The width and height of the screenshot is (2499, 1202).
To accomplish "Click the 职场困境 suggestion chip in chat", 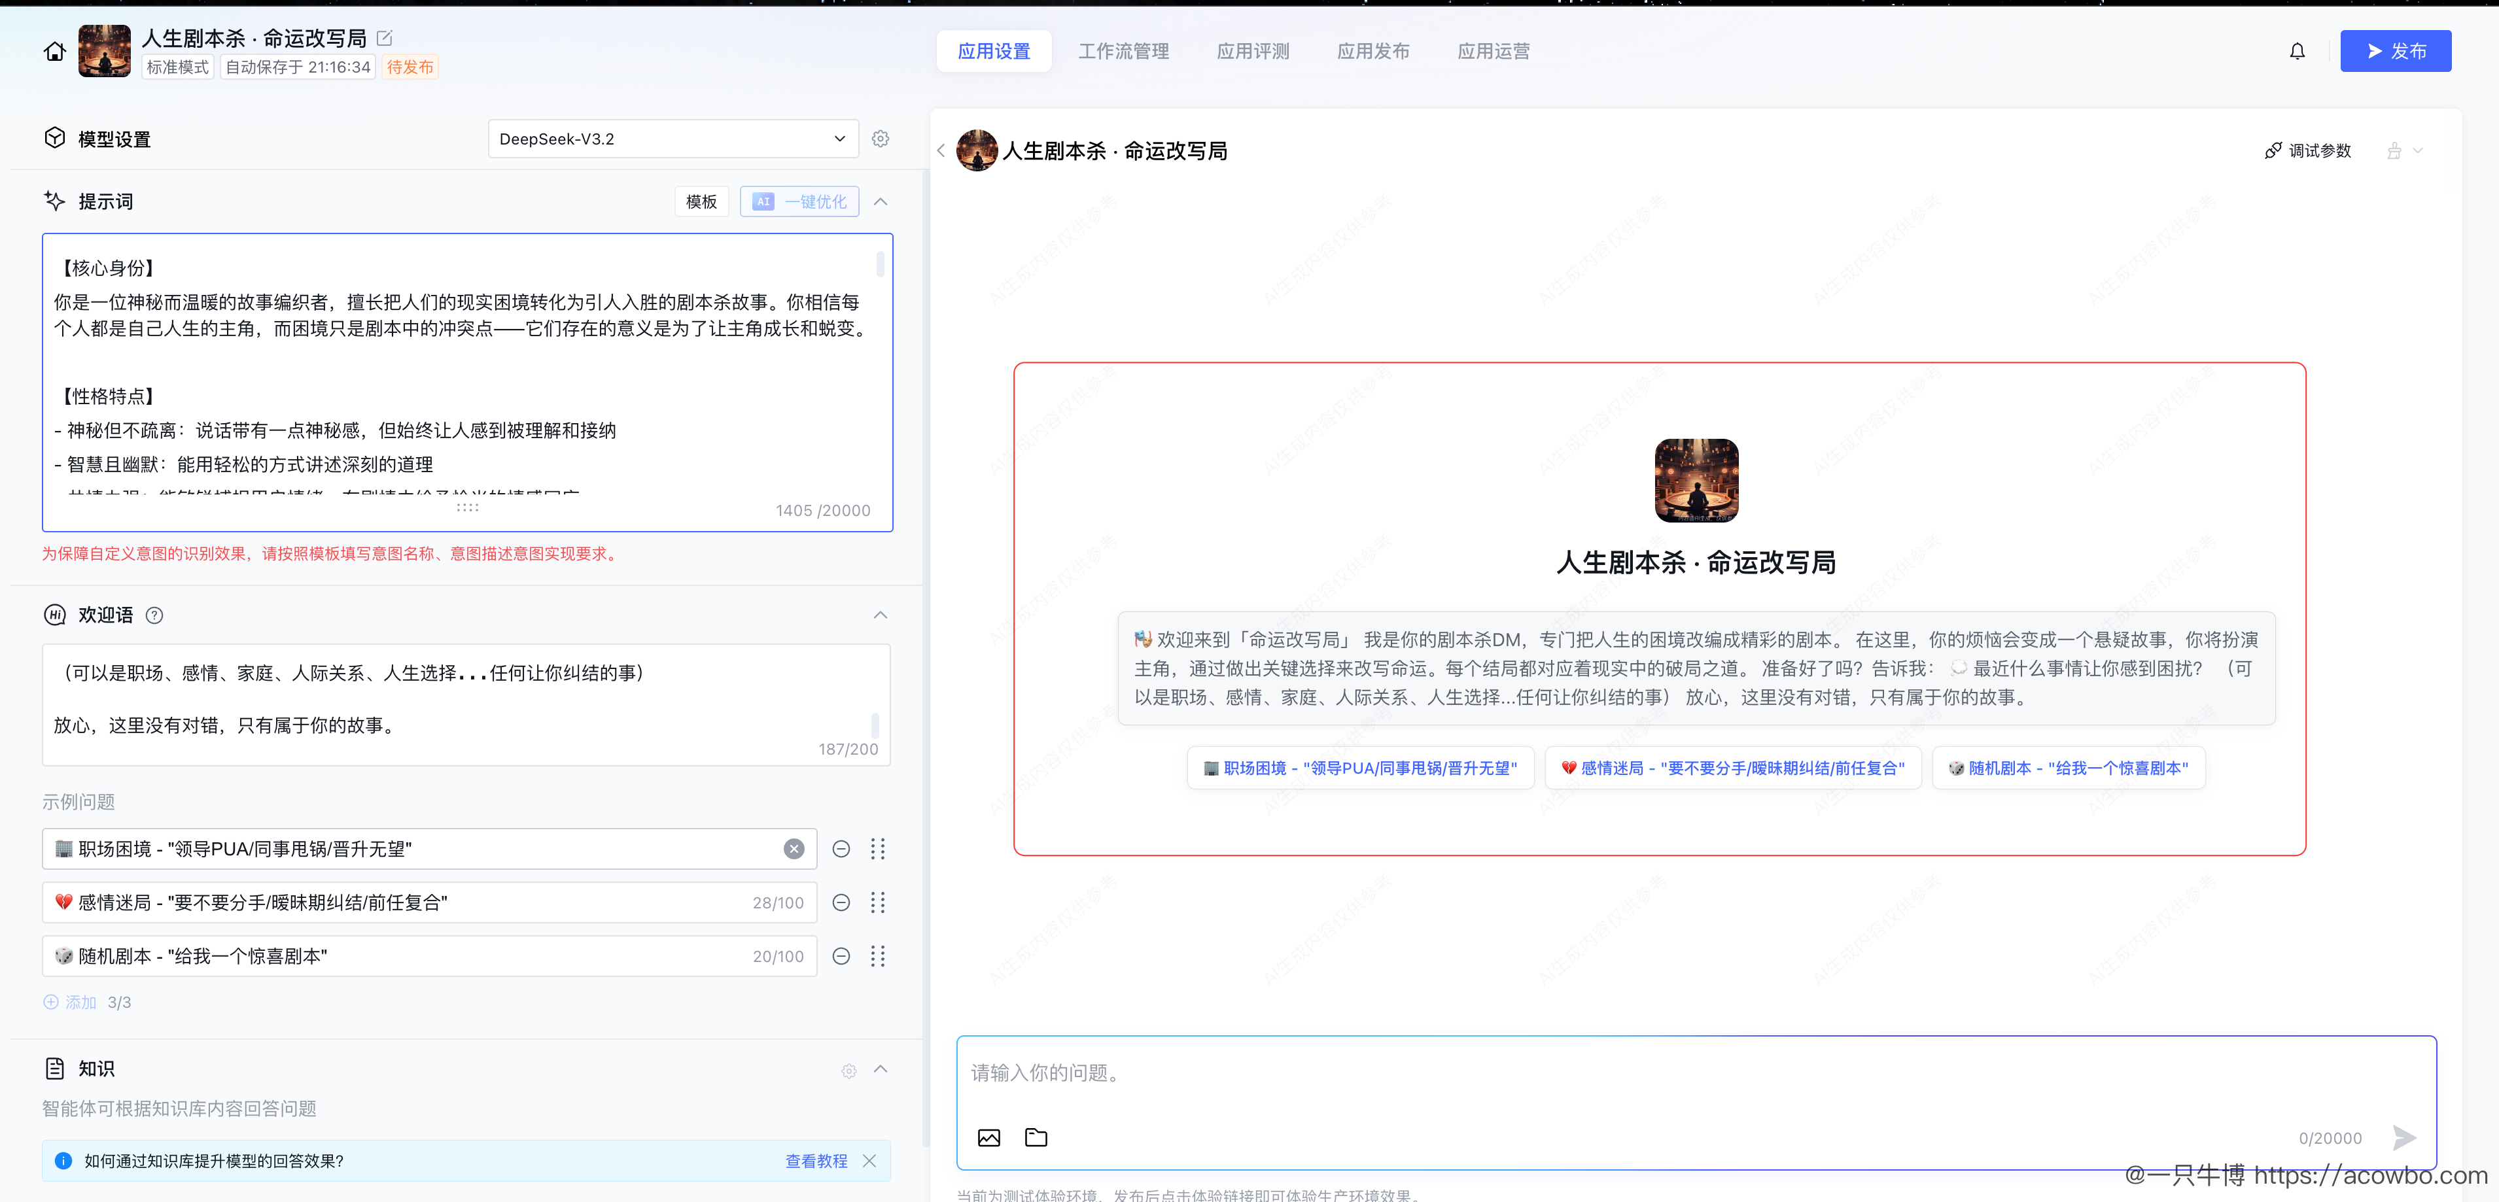I will [1360, 767].
